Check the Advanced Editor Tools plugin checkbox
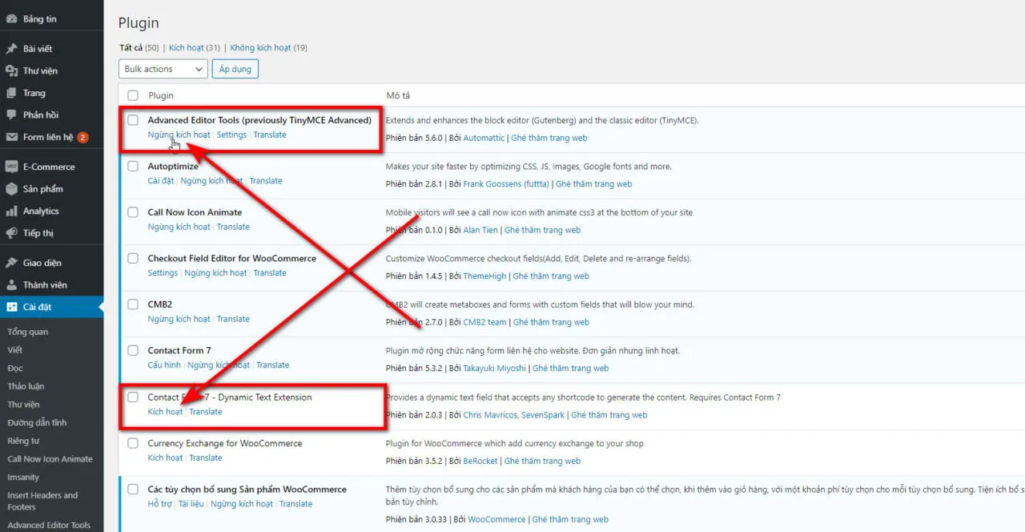Image resolution: width=1025 pixels, height=532 pixels. point(133,120)
